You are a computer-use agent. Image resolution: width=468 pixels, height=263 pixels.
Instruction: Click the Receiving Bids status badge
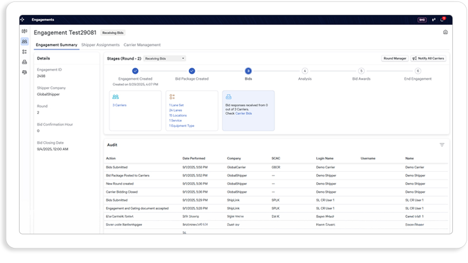coord(113,33)
